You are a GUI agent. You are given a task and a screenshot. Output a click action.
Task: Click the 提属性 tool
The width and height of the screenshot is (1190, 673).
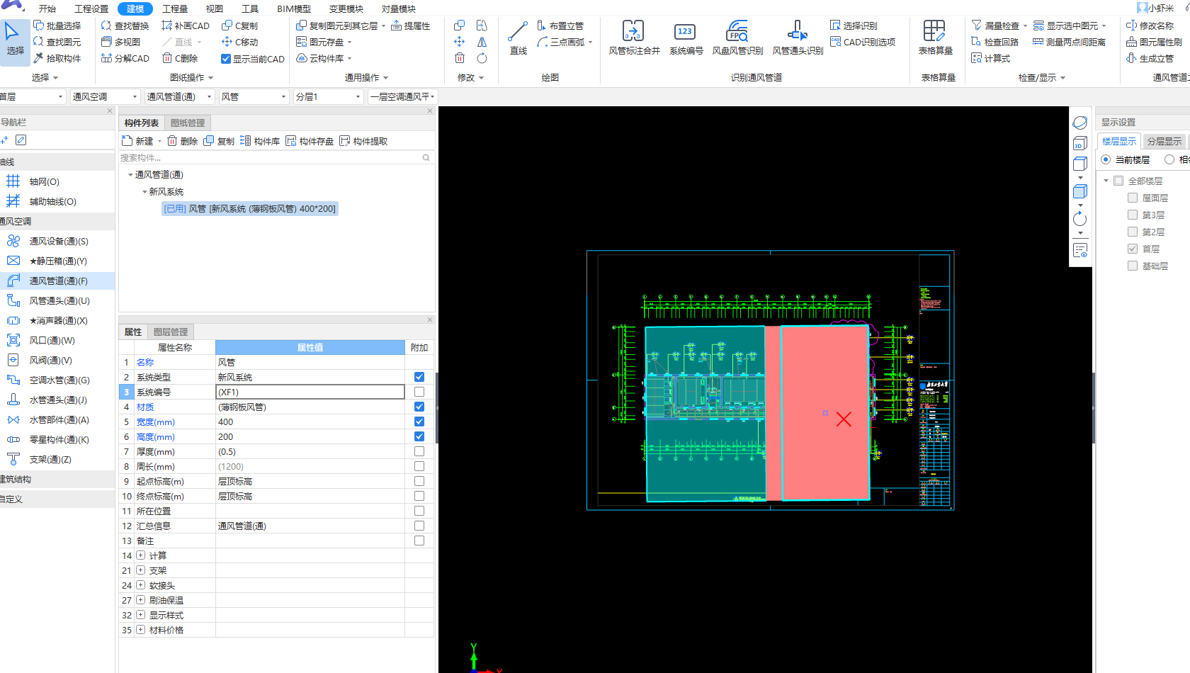coord(410,26)
